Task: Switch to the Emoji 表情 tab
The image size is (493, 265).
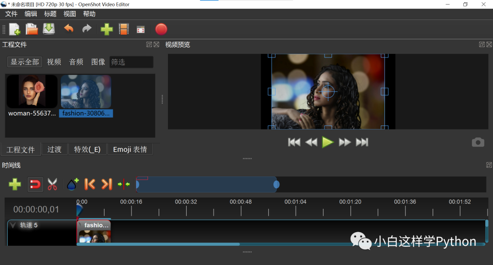Action: pos(130,149)
